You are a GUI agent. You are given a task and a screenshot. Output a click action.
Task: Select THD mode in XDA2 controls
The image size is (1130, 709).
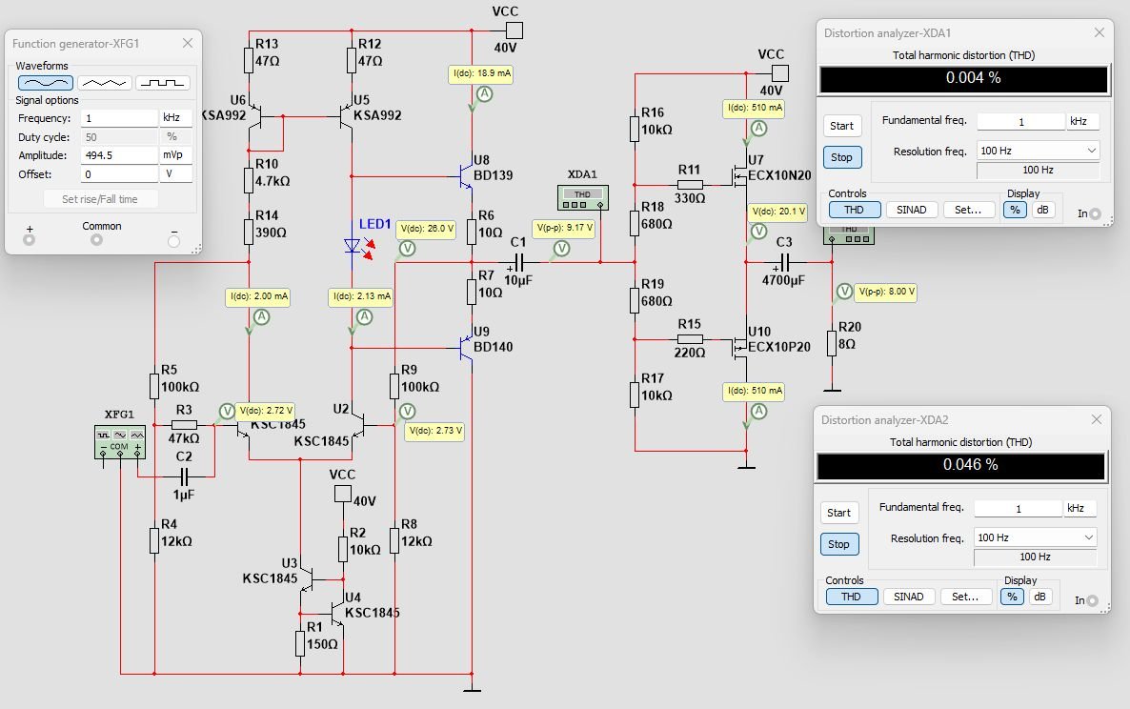(x=851, y=597)
